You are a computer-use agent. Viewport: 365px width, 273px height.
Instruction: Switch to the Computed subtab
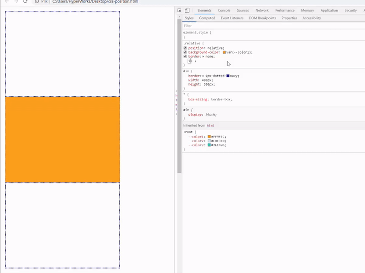point(207,18)
